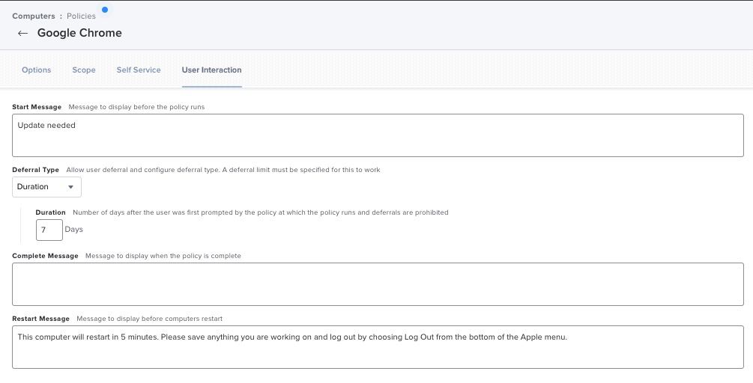Select the Duration deferral type combo box
753x383 pixels.
[46, 187]
